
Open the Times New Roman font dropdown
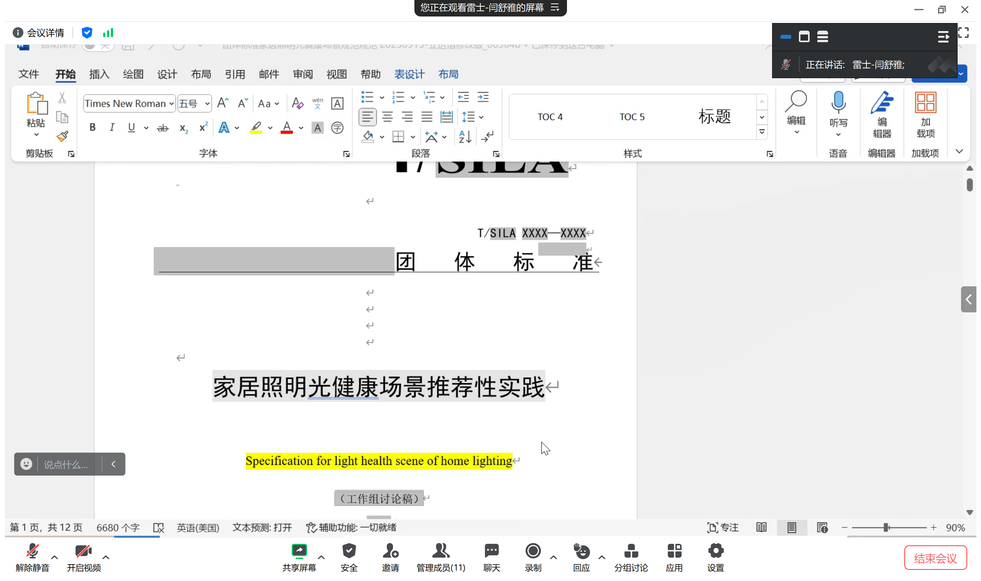pos(171,104)
